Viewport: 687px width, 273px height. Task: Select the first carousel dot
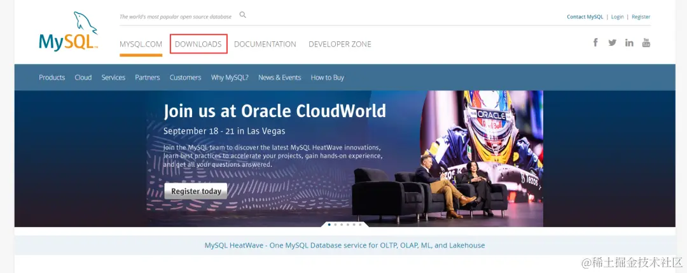pos(329,225)
